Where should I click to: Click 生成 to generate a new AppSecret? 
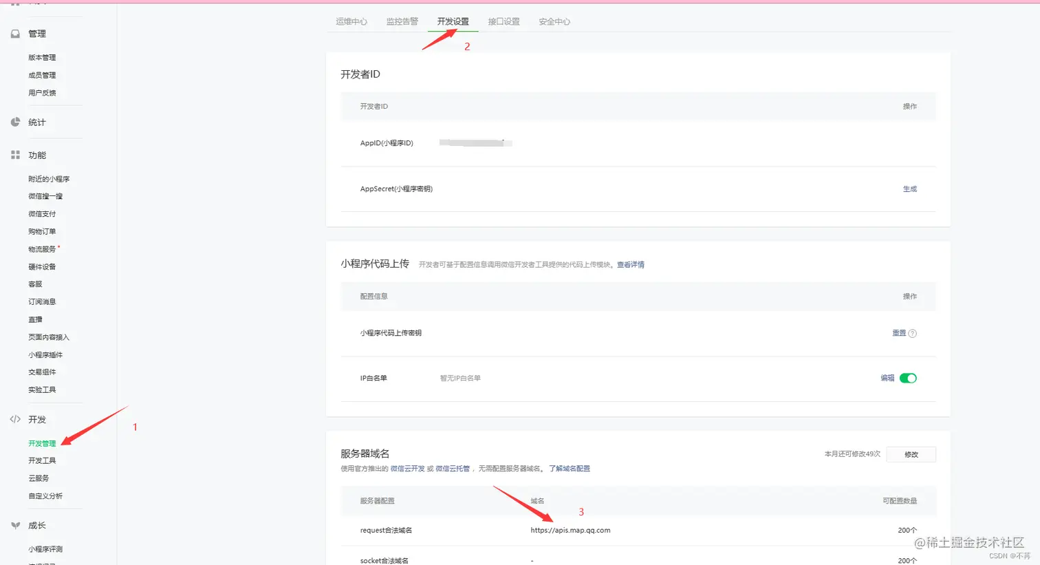[909, 189]
